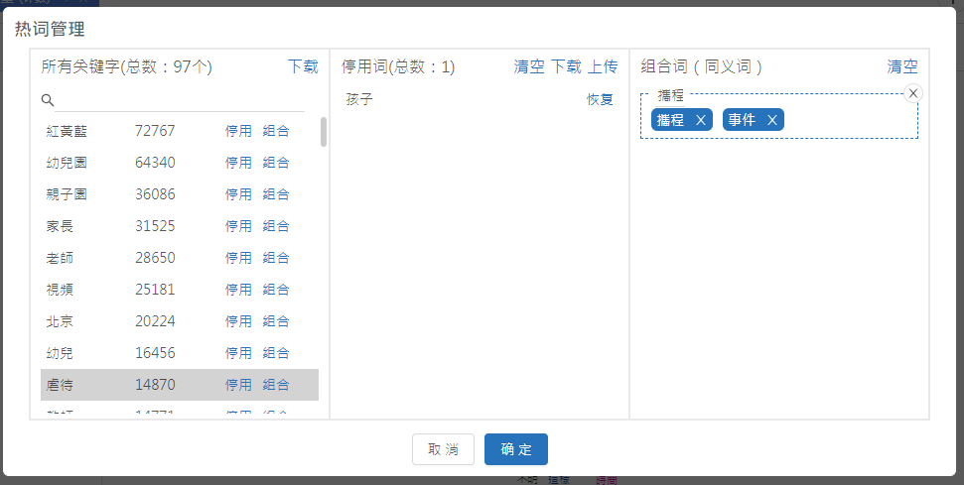The image size is (964, 485).
Task: Clear all stop words
Action: [529, 66]
